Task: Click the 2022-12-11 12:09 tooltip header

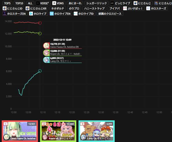Action: tap(62, 40)
